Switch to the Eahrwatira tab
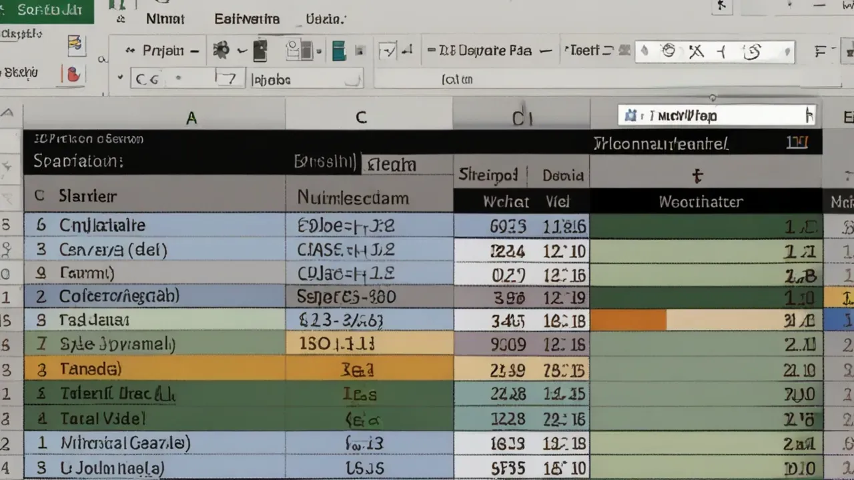854x480 pixels. point(247,19)
